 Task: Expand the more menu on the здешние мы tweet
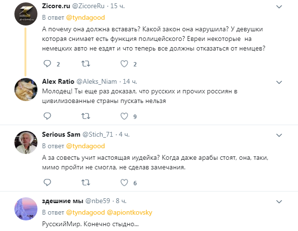click(x=279, y=202)
